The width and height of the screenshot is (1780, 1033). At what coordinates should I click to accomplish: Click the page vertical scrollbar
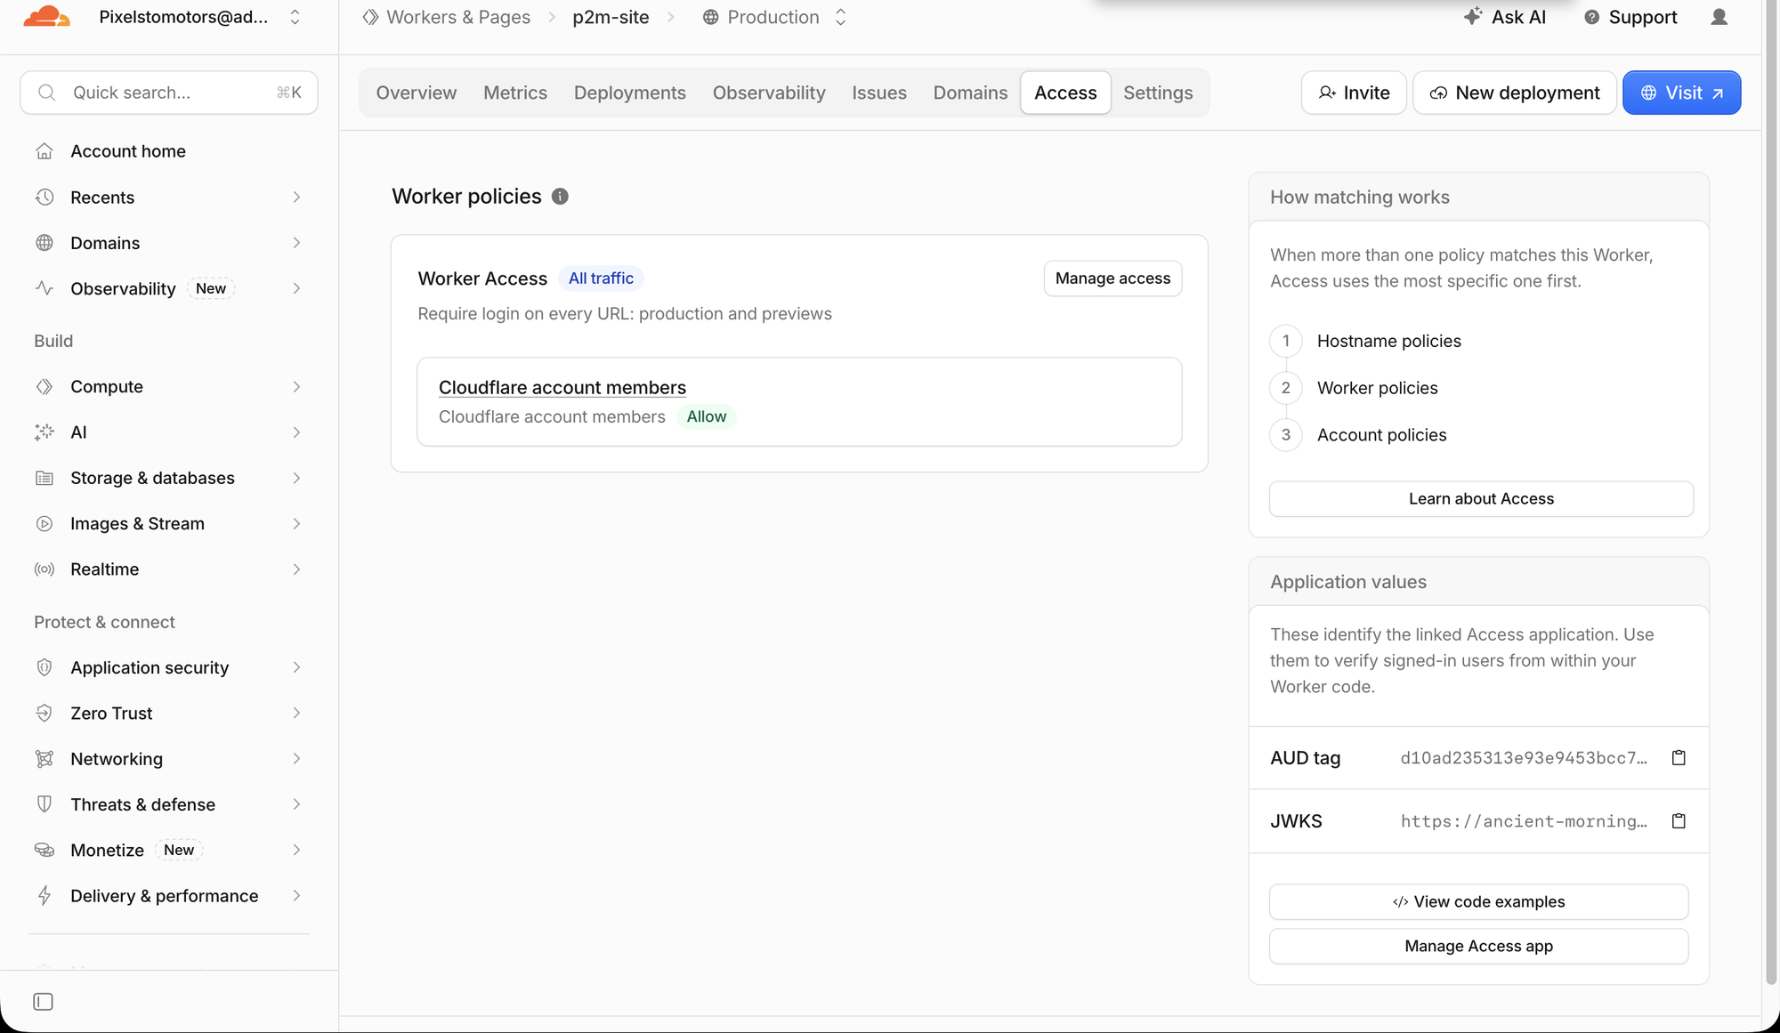click(x=1771, y=494)
